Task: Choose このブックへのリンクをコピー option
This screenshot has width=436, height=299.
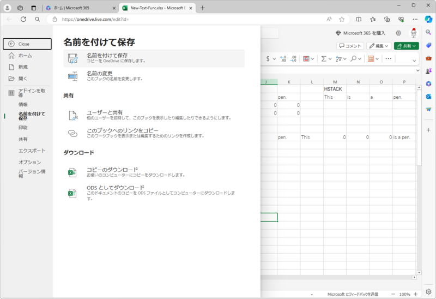Action: click(x=154, y=133)
